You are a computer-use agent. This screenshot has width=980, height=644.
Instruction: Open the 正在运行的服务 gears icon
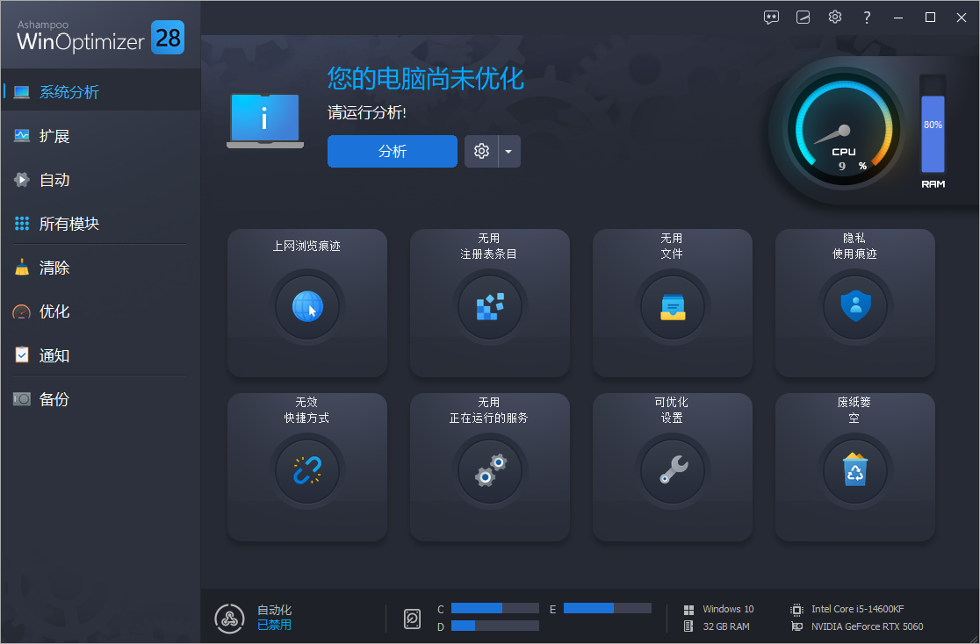pos(489,470)
